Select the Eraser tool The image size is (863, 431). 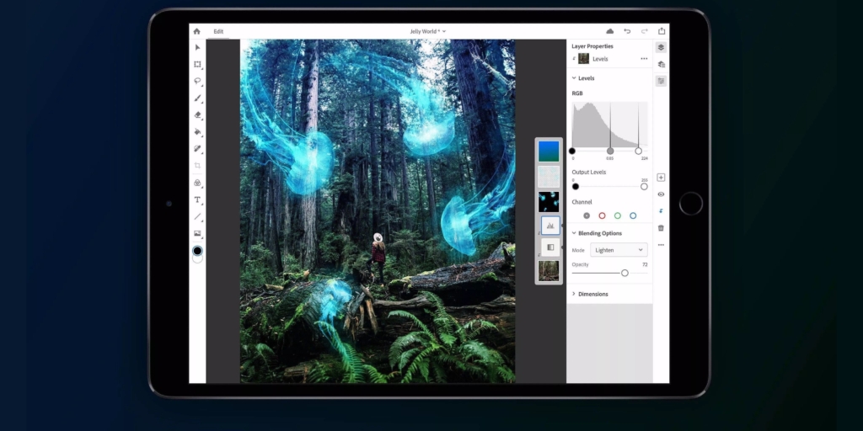197,114
